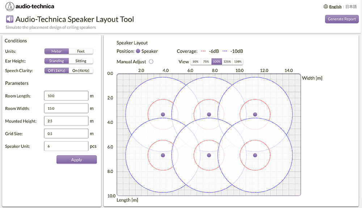The image size is (362, 208).
Task: Focus the Speaker Unit input field
Action: point(66,146)
